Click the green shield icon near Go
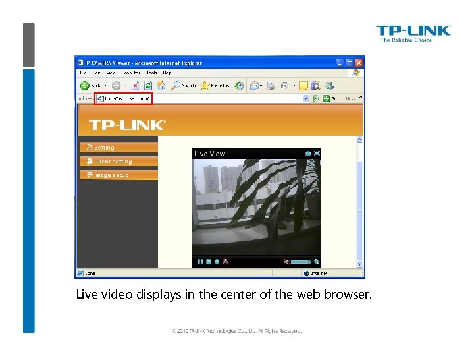Screen dimensions: 474x356 tap(315, 99)
